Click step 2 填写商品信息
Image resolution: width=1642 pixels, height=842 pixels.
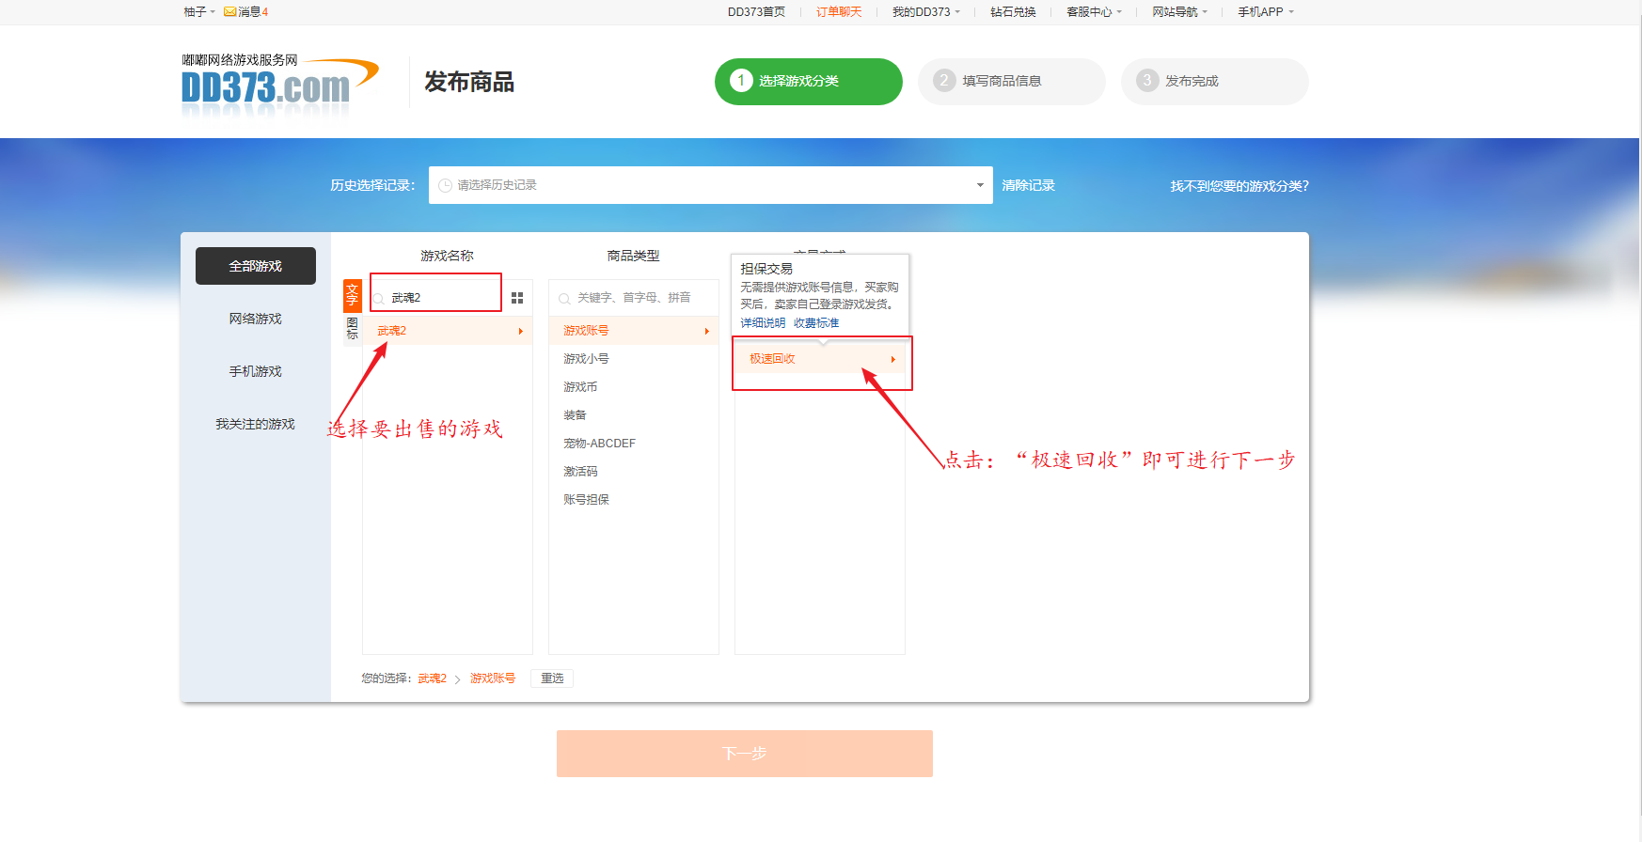point(1012,82)
